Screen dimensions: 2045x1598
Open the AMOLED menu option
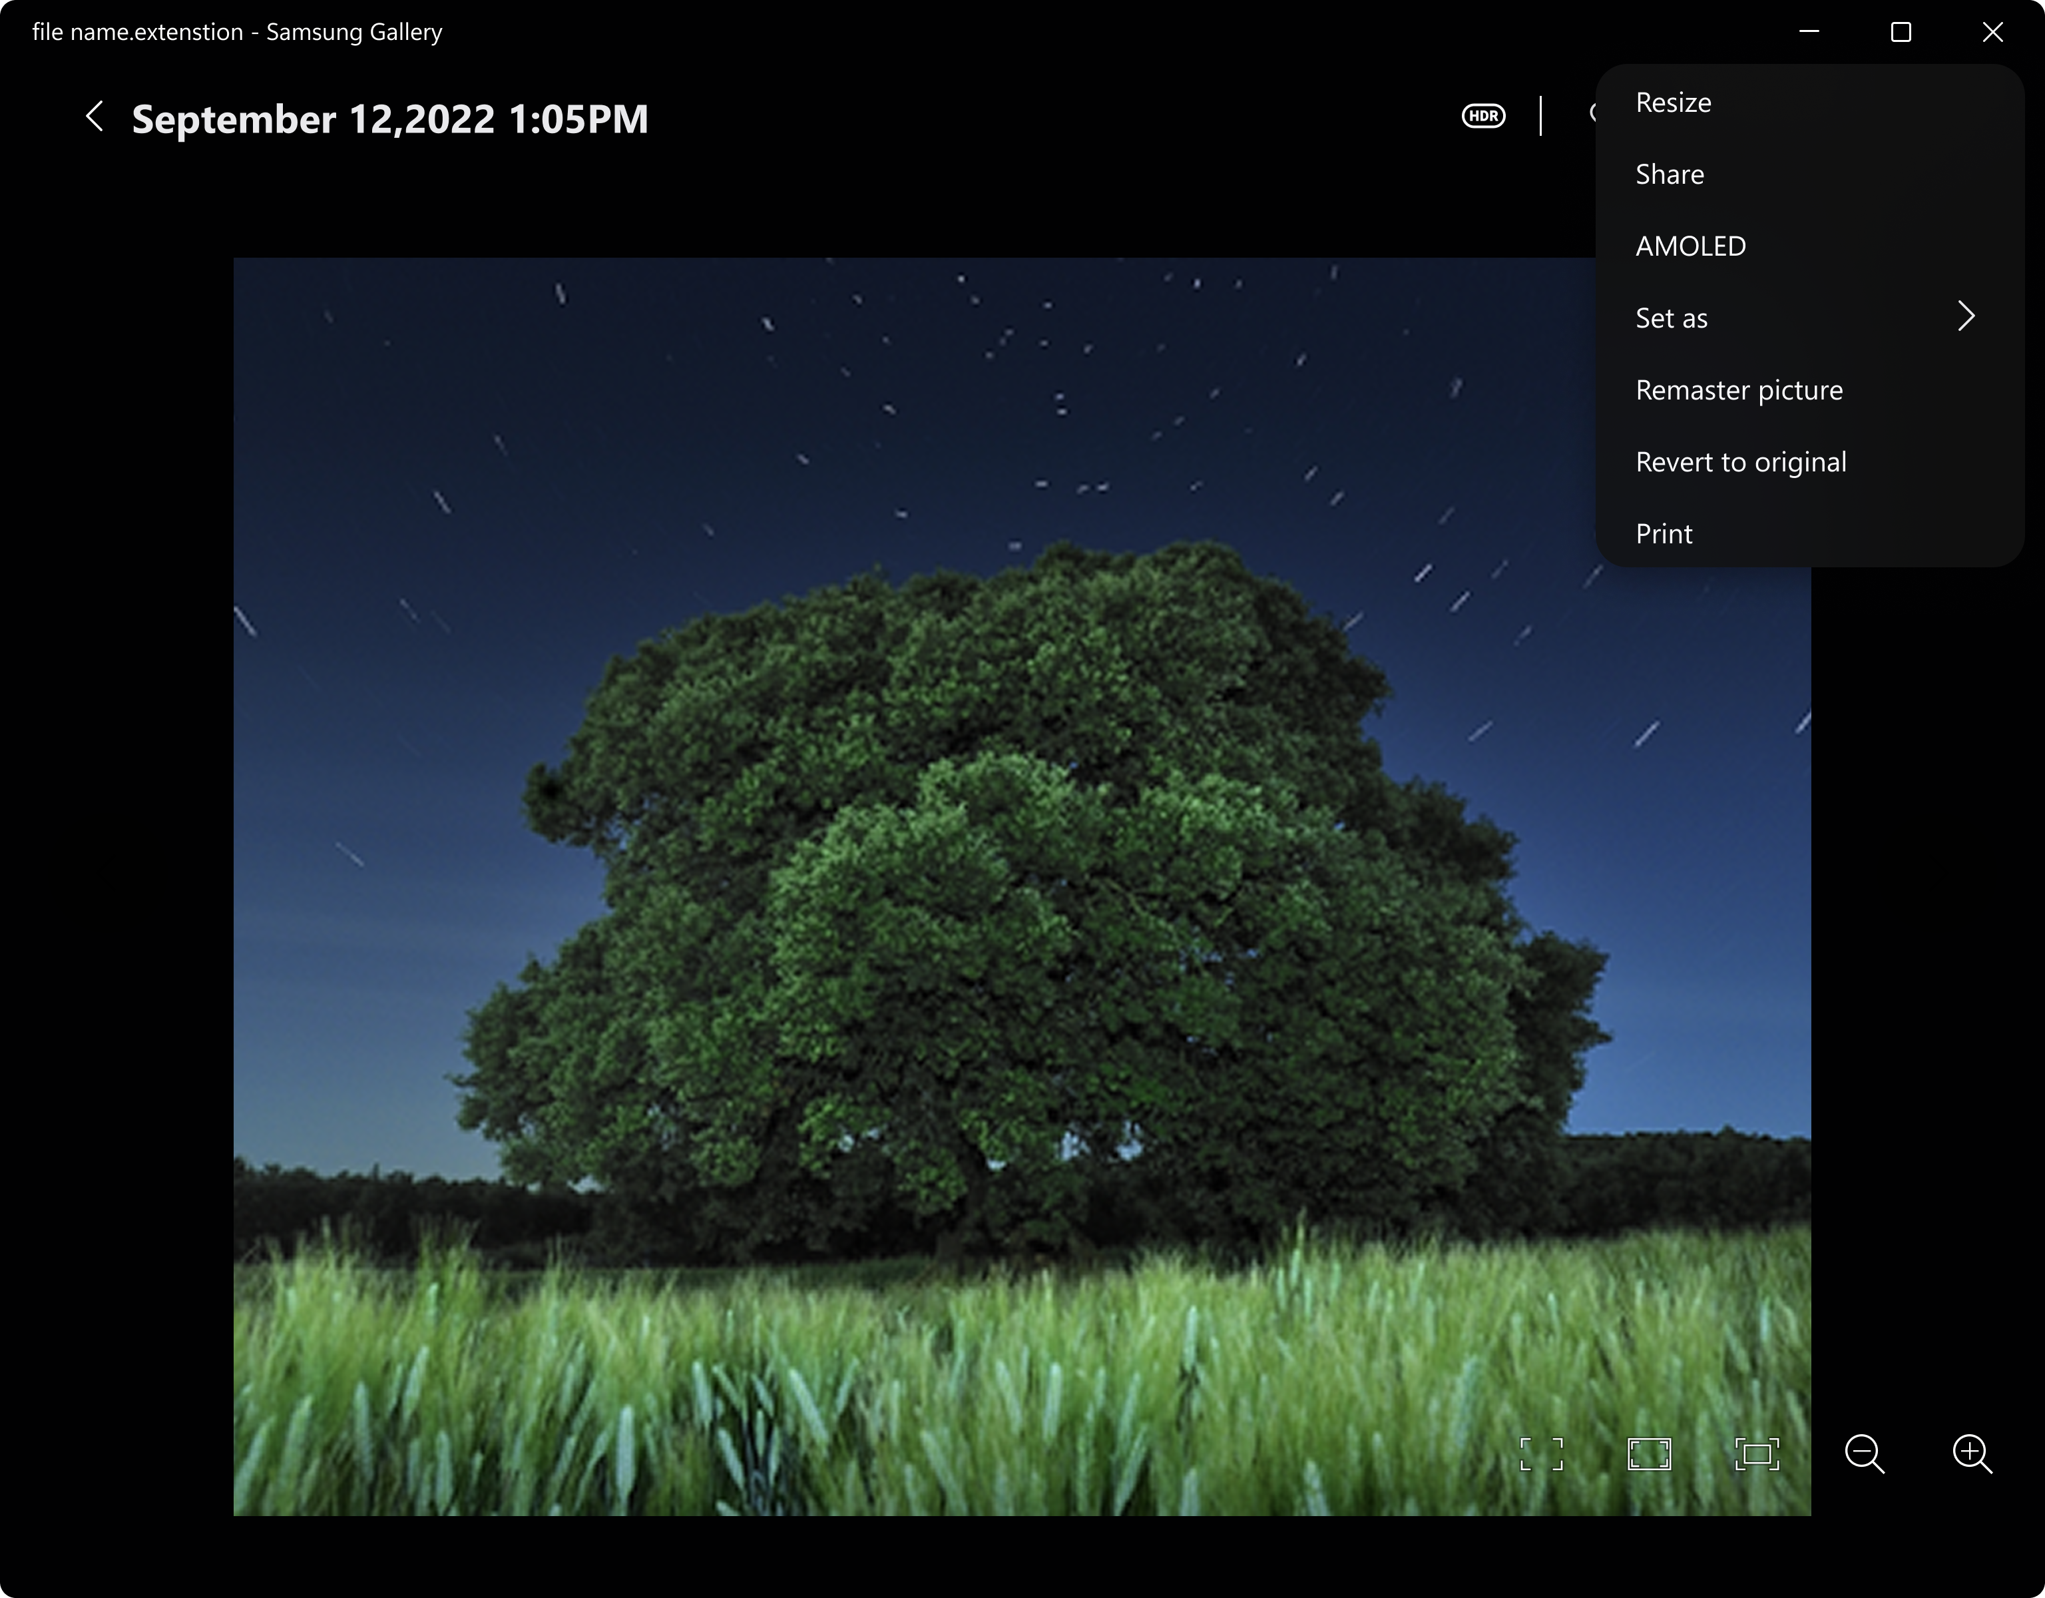click(x=1690, y=246)
